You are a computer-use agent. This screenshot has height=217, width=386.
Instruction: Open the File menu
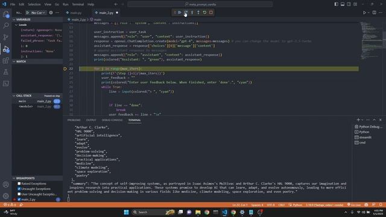[x=13, y=4]
